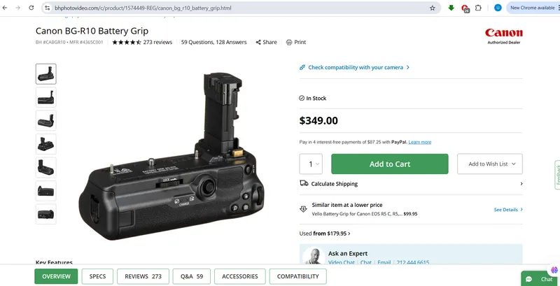
Task: Click the shipping truck icon
Action: 304,183
